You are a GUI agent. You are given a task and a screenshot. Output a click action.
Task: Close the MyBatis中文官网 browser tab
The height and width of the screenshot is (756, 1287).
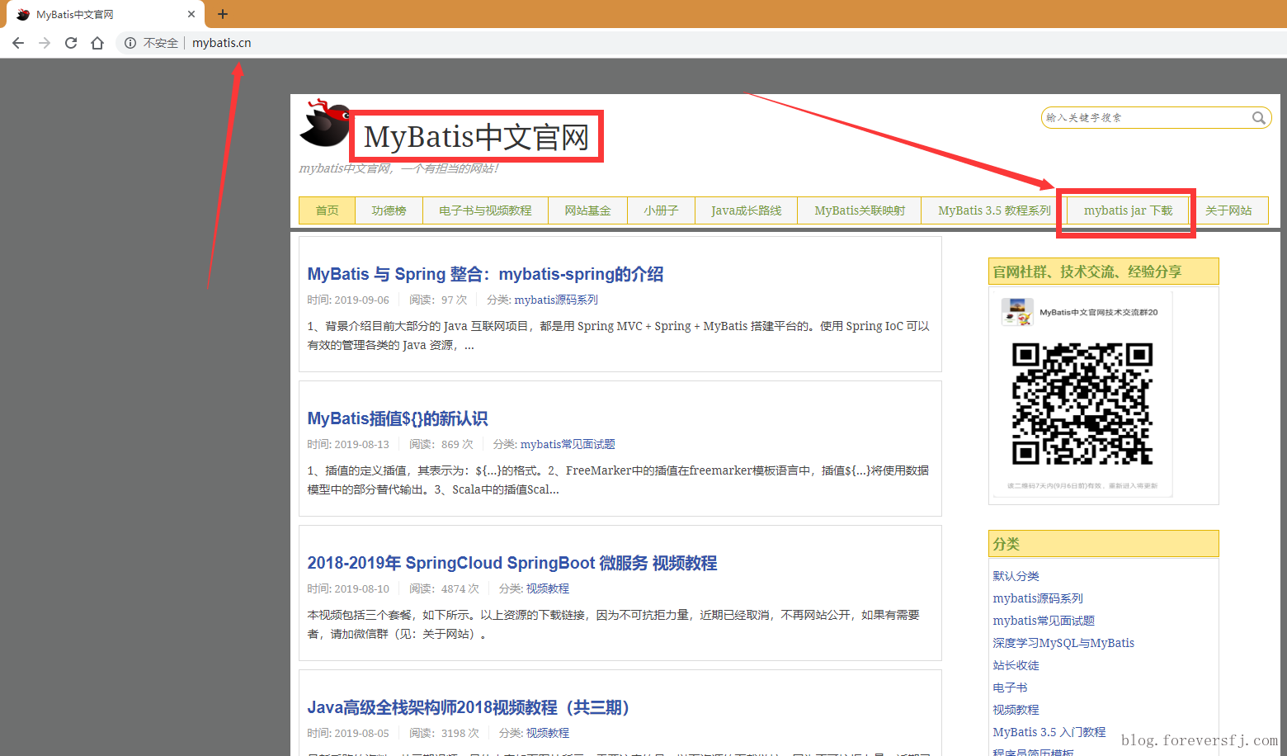coord(191,14)
